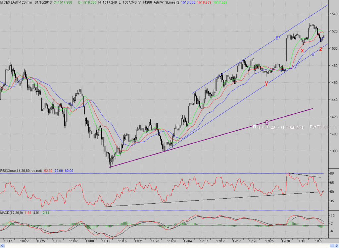The height and width of the screenshot is (248, 339).
Task: Click the right arrow at scrollbar end
Action: pos(336,246)
